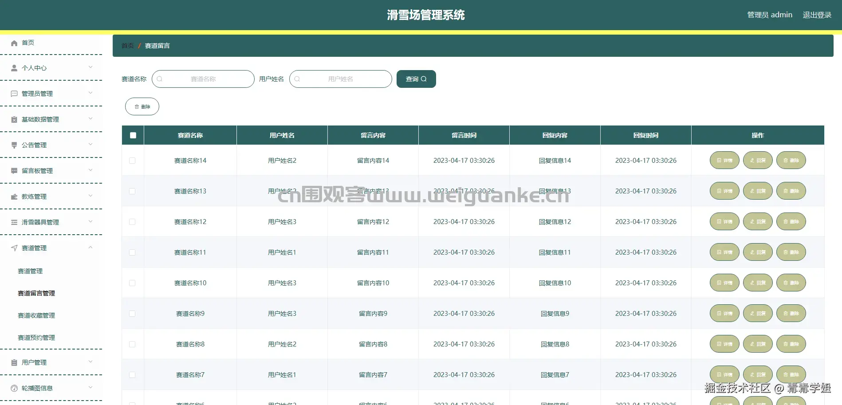Select 赛道留言管理 in the sidebar
Screen dimensions: 842x405
click(x=36, y=293)
